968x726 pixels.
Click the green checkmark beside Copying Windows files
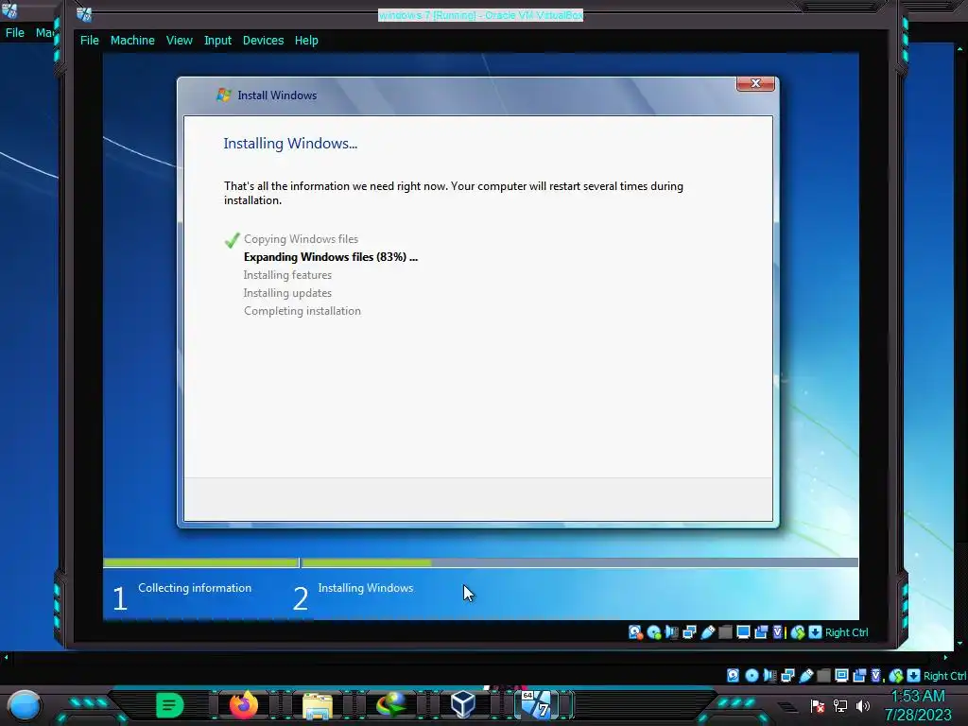(233, 239)
